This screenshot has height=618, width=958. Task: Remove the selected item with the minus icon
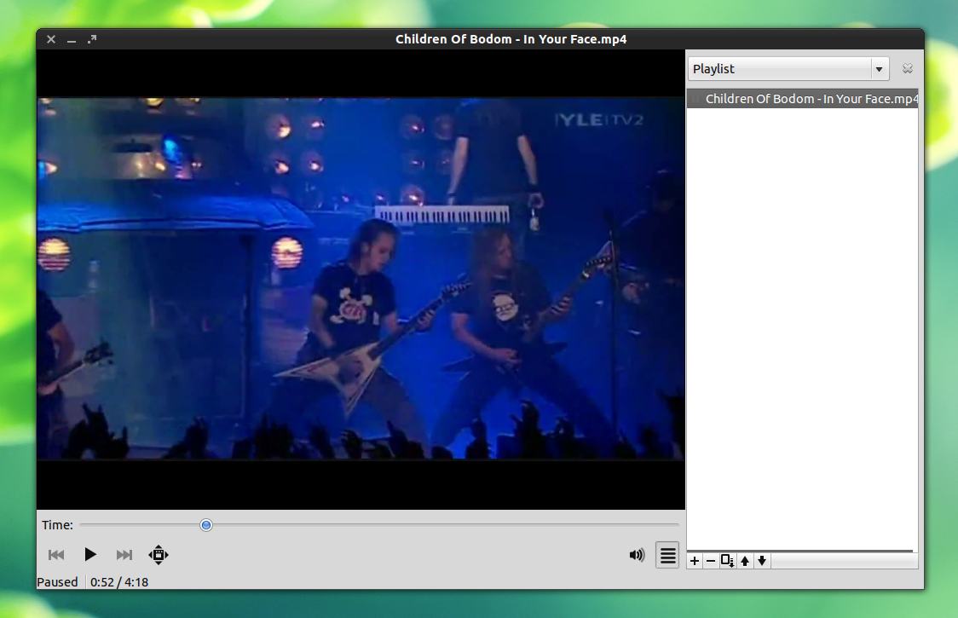click(x=711, y=561)
